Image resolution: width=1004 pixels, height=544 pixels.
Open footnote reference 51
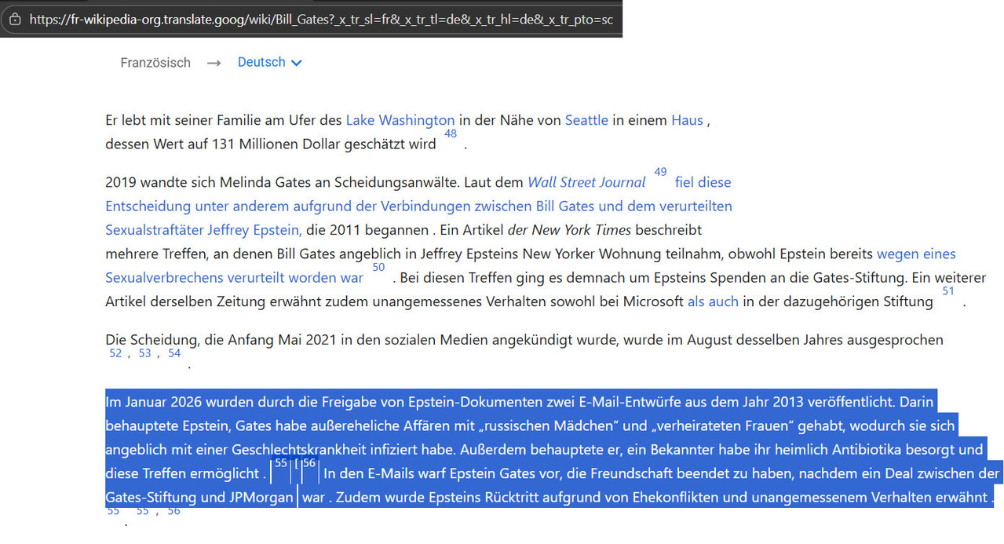pyautogui.click(x=948, y=291)
